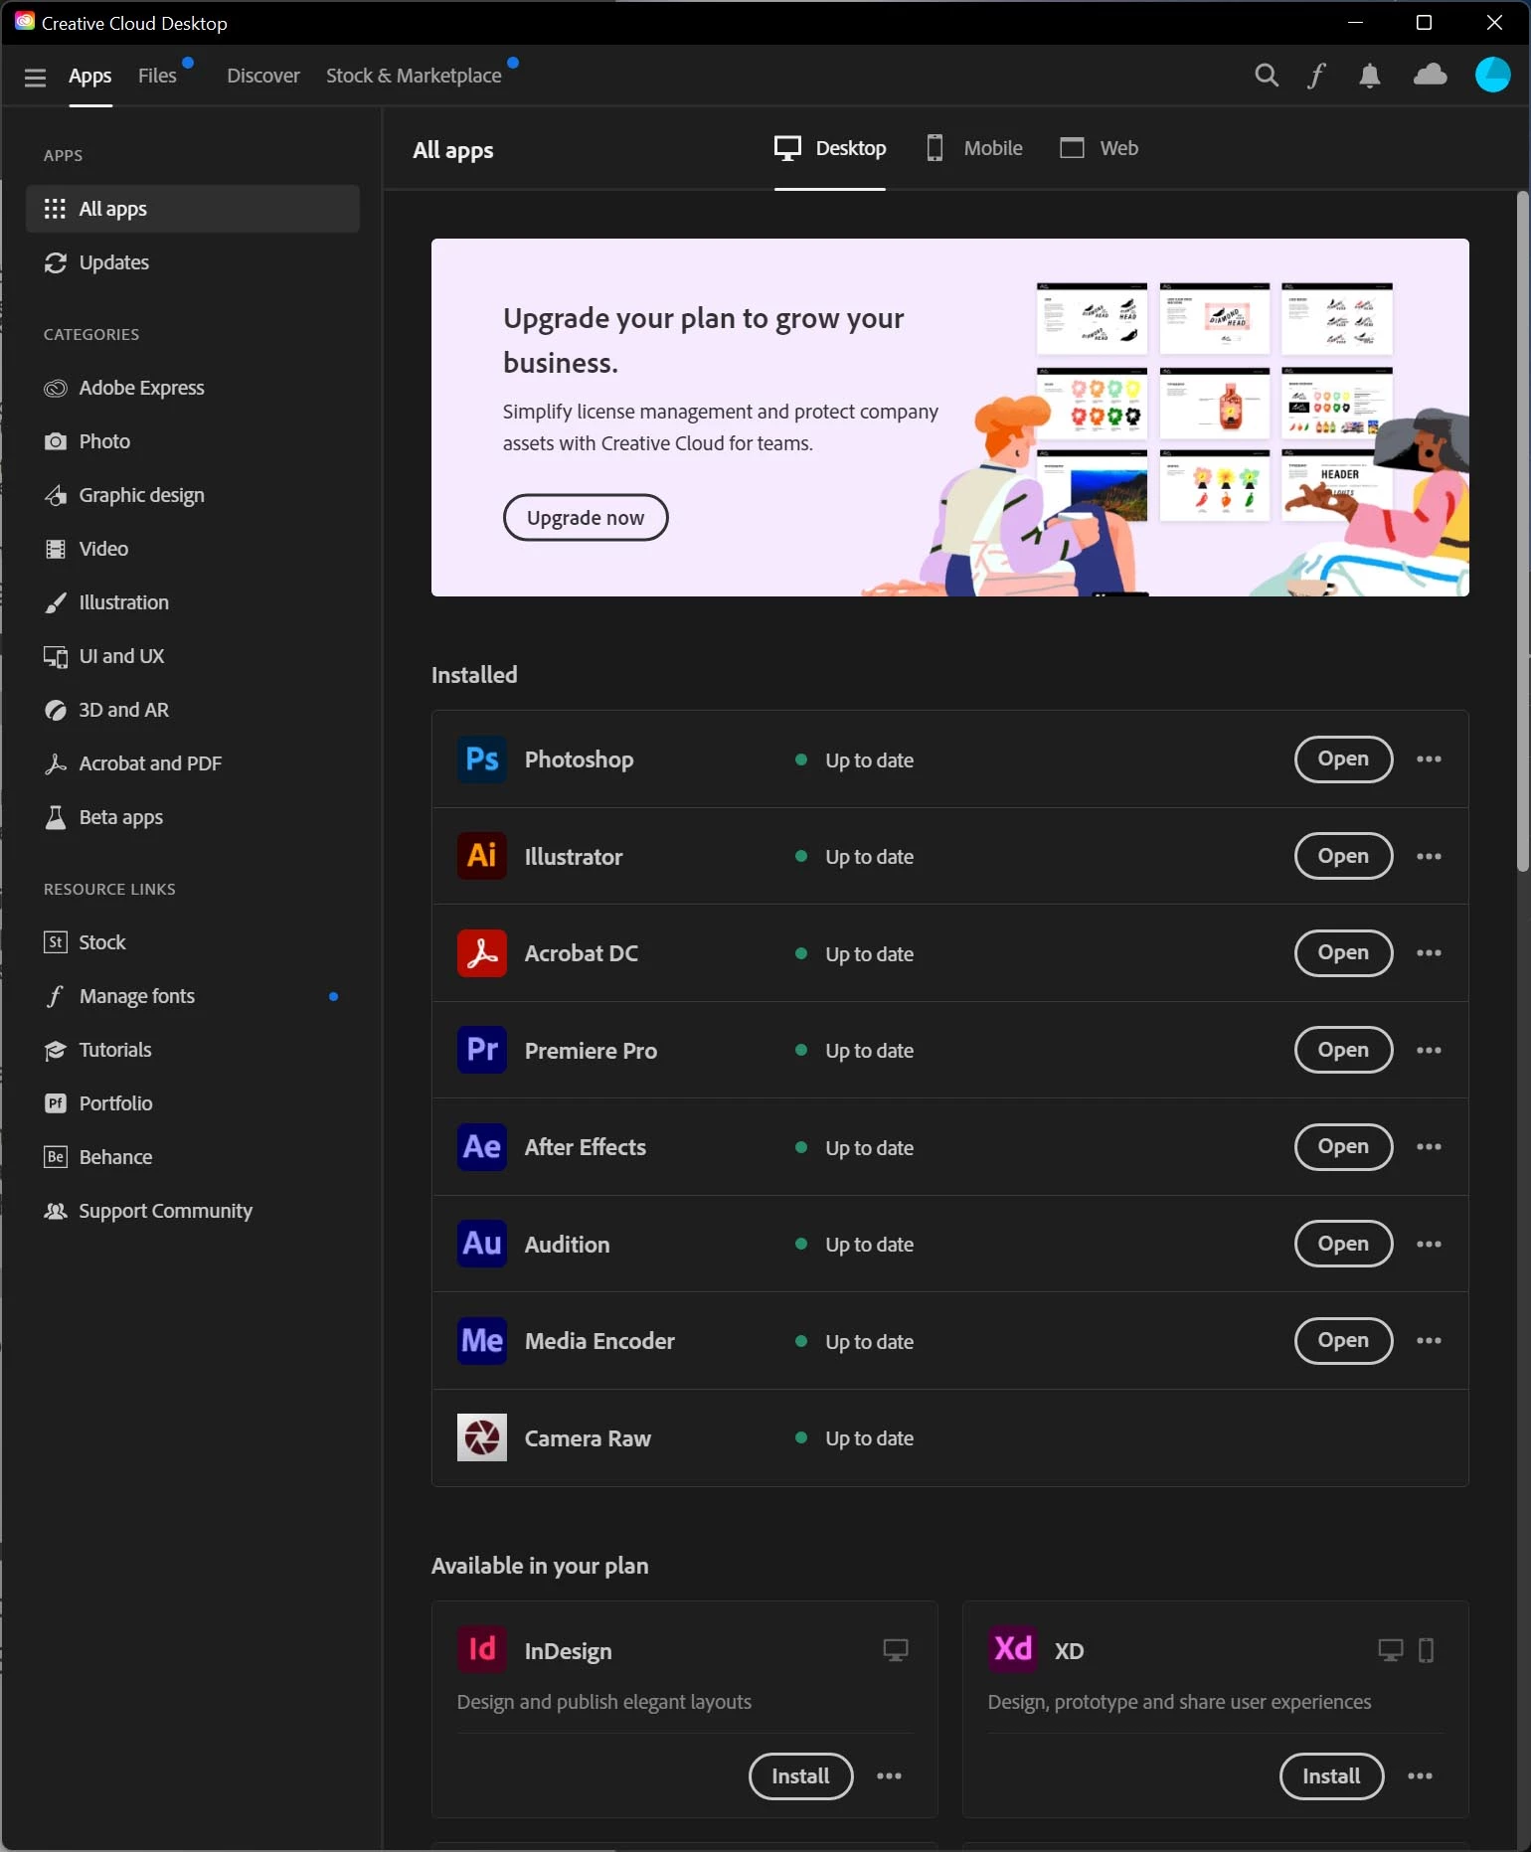This screenshot has width=1531, height=1852.
Task: Select 3D and AR category
Action: (193, 710)
